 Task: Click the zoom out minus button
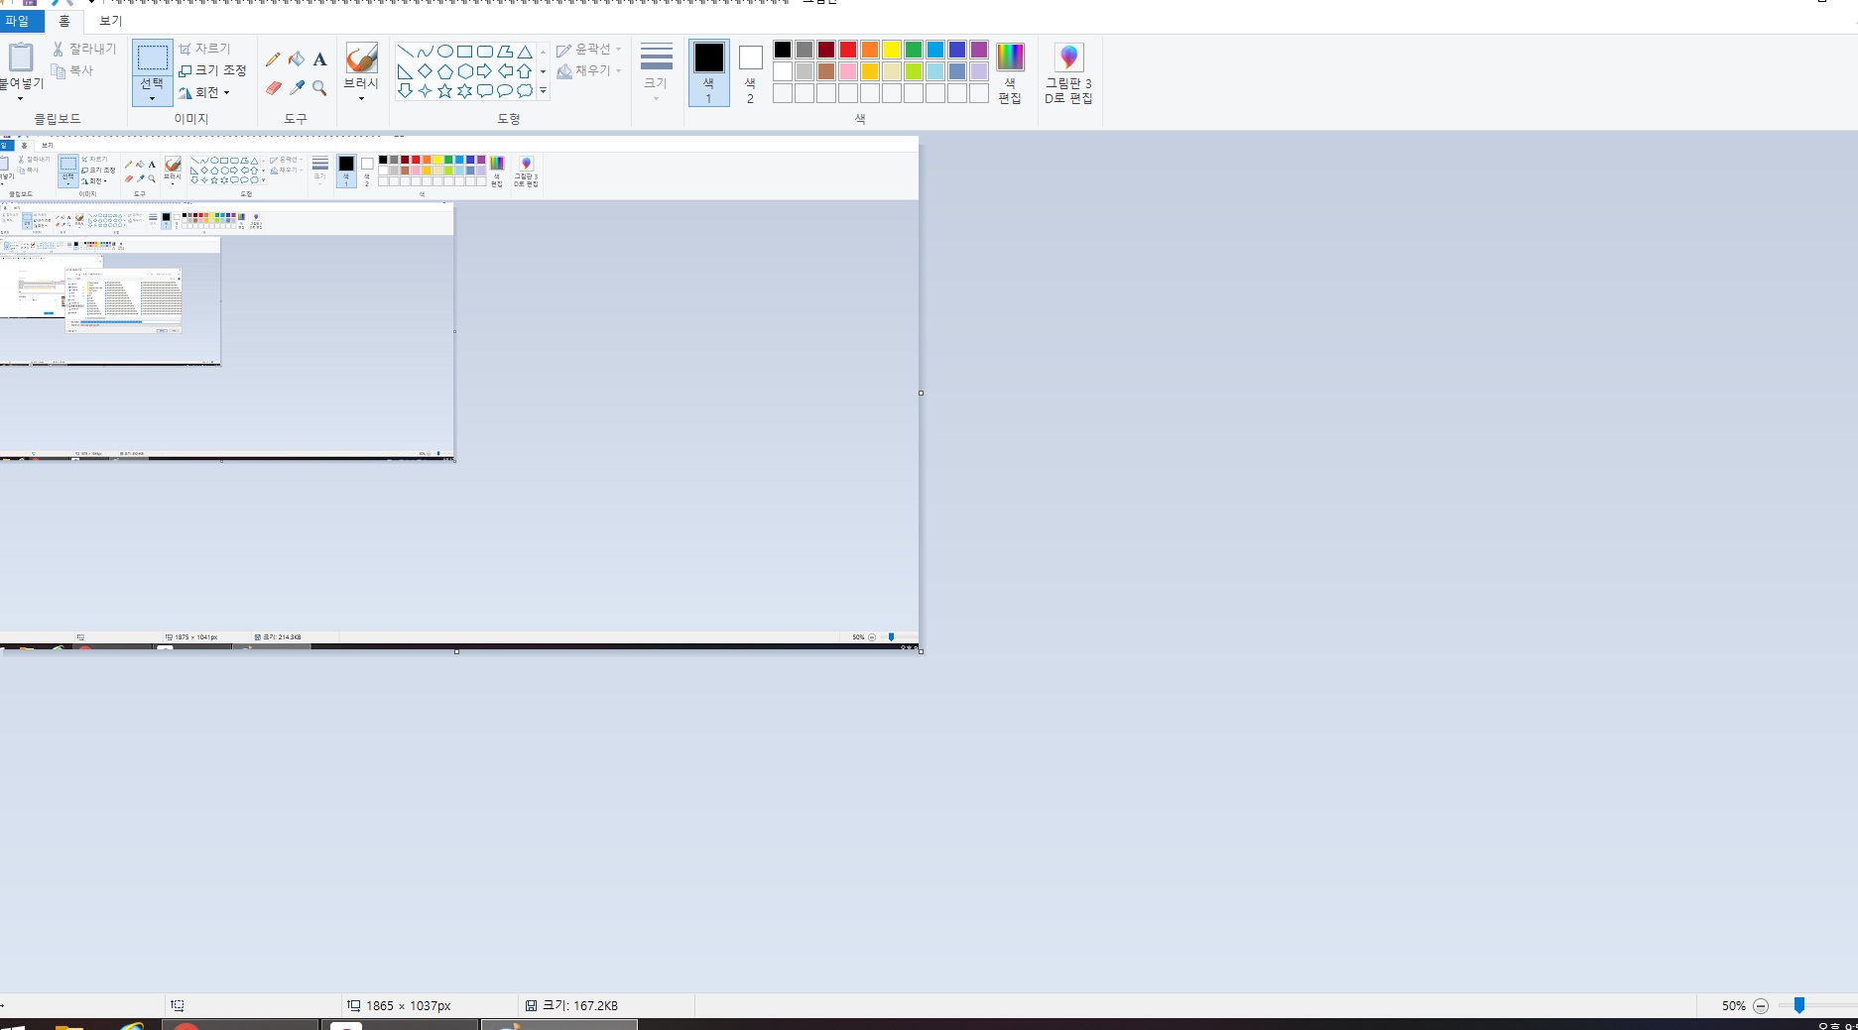1761,1005
